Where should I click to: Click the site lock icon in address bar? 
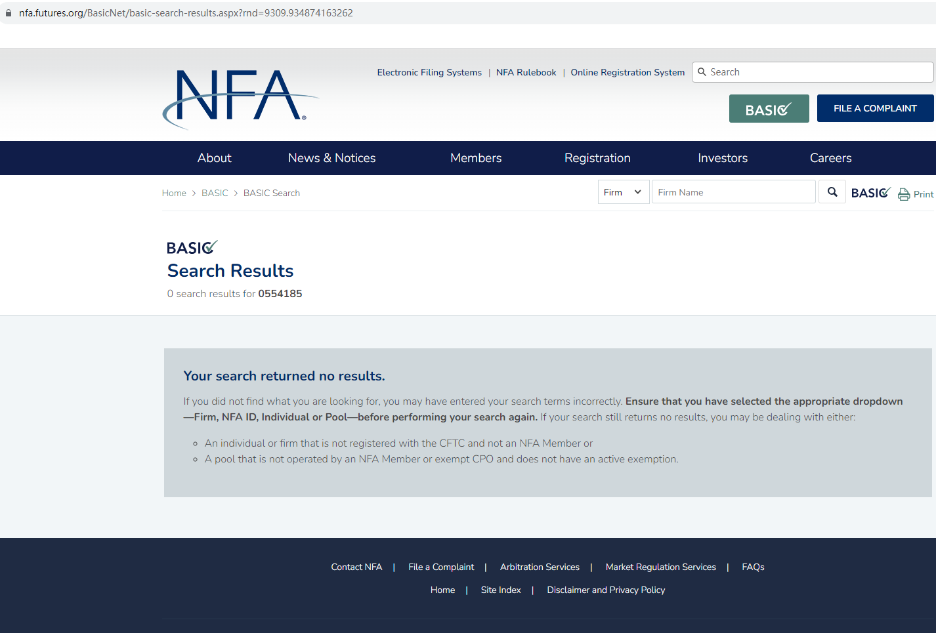pyautogui.click(x=9, y=13)
